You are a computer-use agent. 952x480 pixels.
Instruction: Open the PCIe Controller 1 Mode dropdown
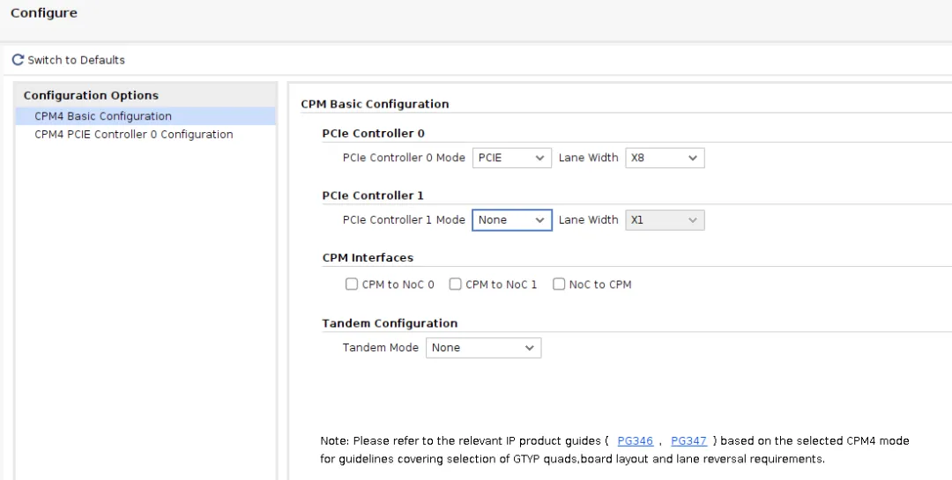click(512, 220)
